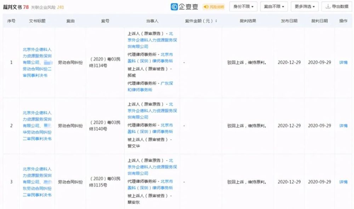This screenshot has height=209, width=354.
Task: Click row 3 publish date 2020-12-29
Action: [x=289, y=182]
